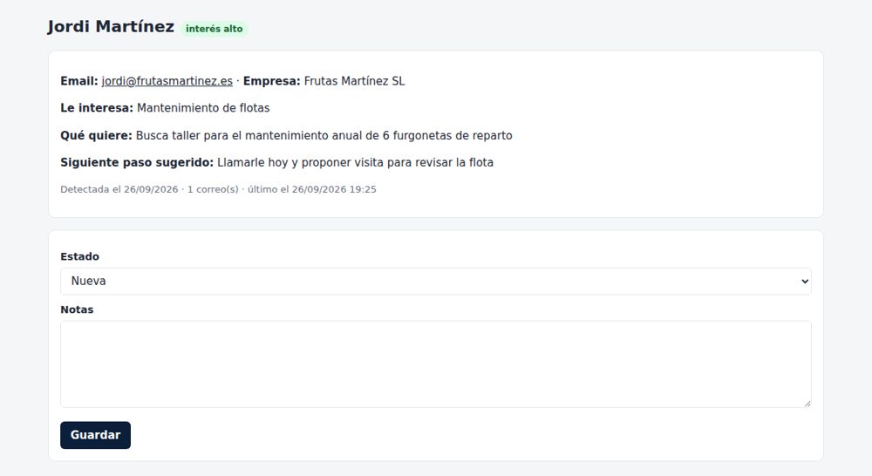Focus the Notas text area
This screenshot has height=476, width=872.
435,364
